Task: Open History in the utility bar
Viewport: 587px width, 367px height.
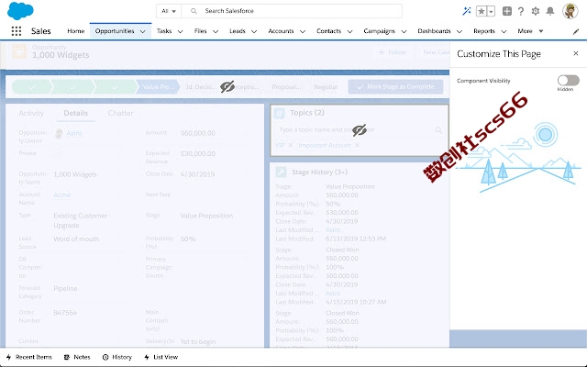Action: (117, 357)
